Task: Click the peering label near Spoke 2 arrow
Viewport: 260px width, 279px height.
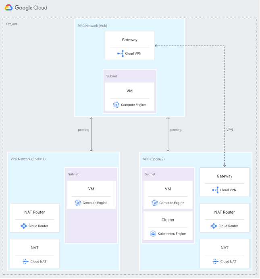Action: [x=176, y=130]
